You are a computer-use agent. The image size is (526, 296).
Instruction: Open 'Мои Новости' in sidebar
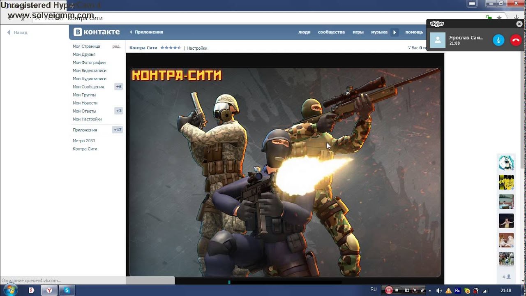tap(85, 103)
